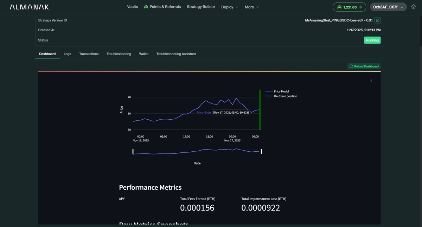This screenshot has height=227, width=422.
Task: Open the settings gear
Action: [413, 6]
